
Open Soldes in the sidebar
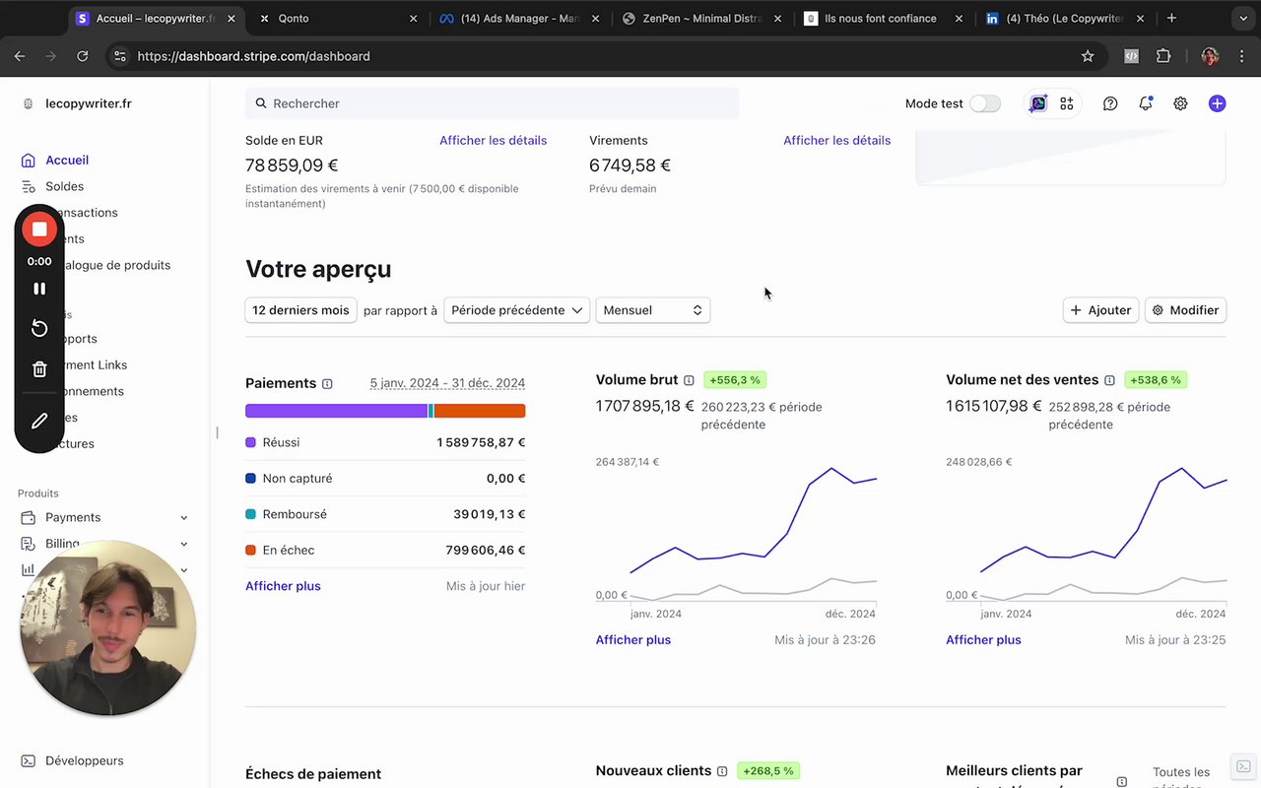(64, 186)
